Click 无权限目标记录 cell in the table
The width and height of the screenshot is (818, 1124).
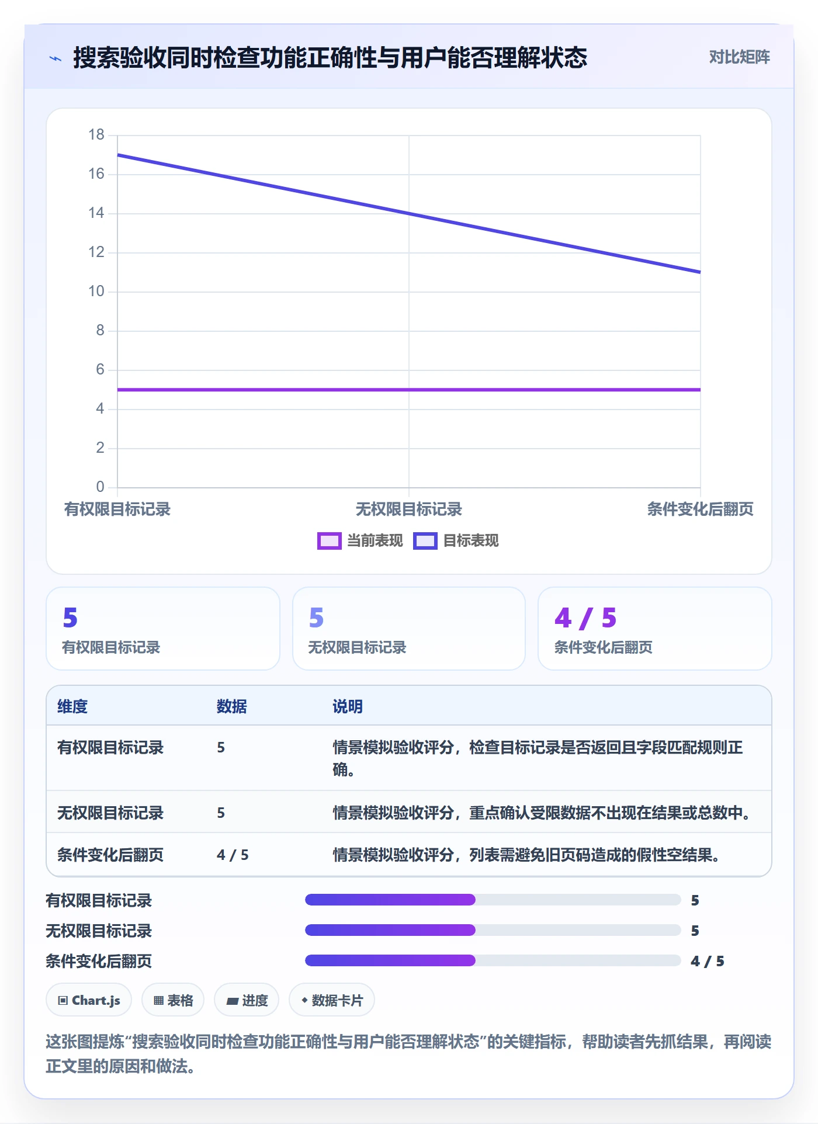point(110,813)
